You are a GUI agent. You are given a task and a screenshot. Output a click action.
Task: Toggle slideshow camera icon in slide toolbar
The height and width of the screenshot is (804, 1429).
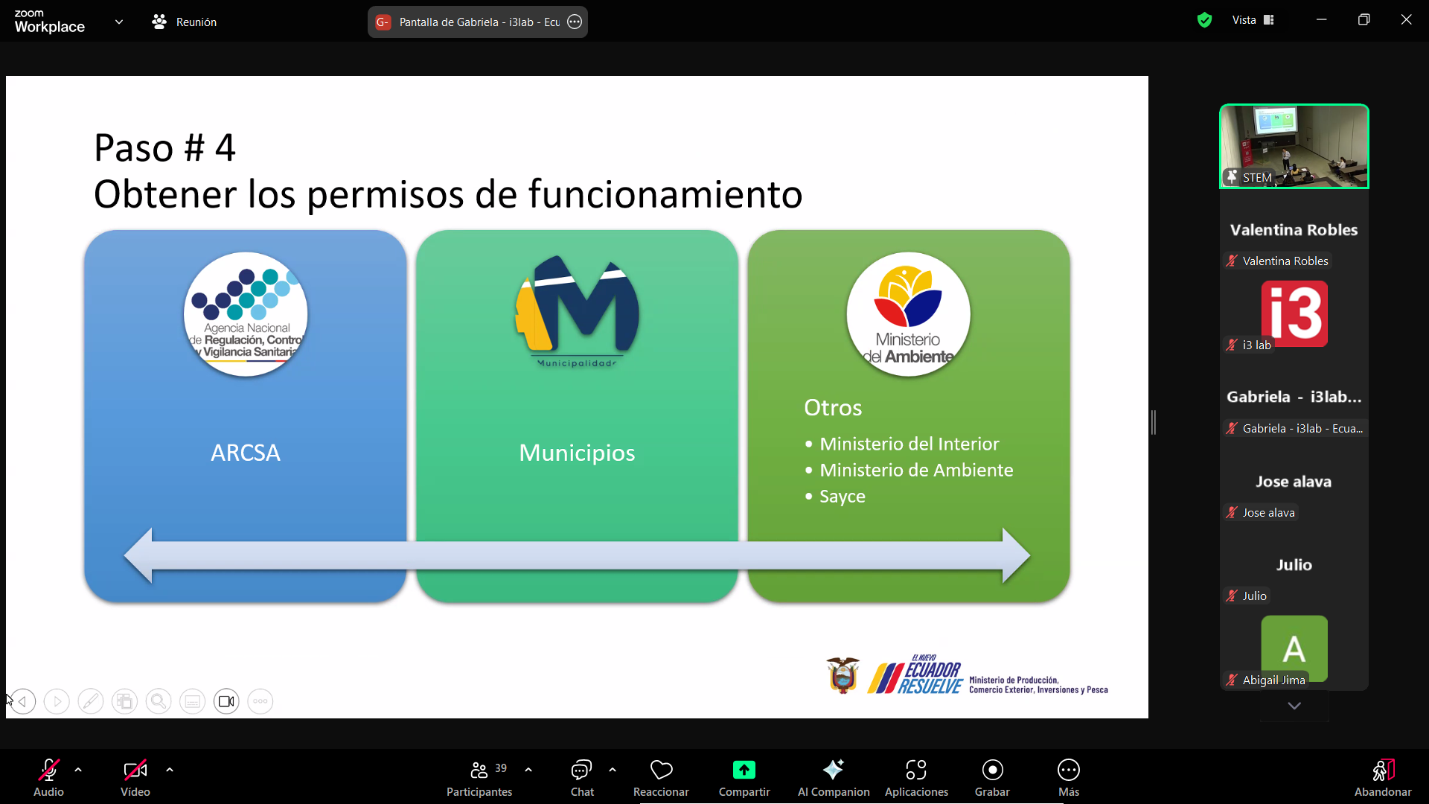(226, 701)
